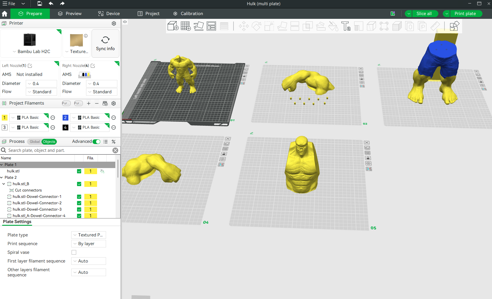Click the add filament plus icon
Viewport: 492px width, 299px height.
[89, 103]
